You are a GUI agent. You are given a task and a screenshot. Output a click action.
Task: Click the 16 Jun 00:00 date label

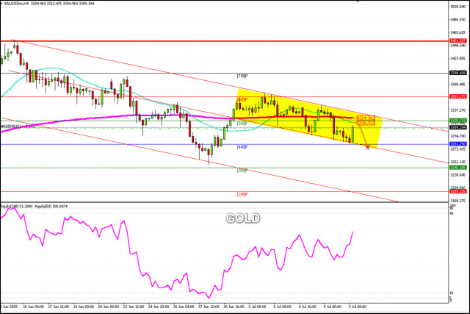(x=33, y=307)
